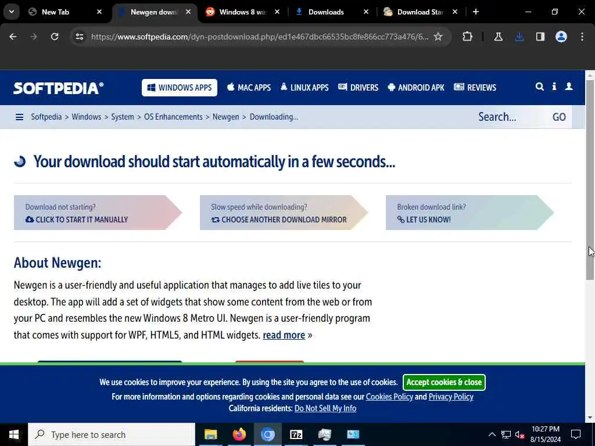Open the Reviews section
The height and width of the screenshot is (446, 595).
[x=475, y=88]
